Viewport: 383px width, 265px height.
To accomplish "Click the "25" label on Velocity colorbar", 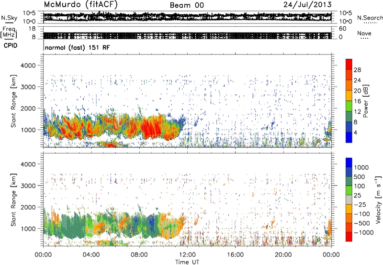I will 357,195.
